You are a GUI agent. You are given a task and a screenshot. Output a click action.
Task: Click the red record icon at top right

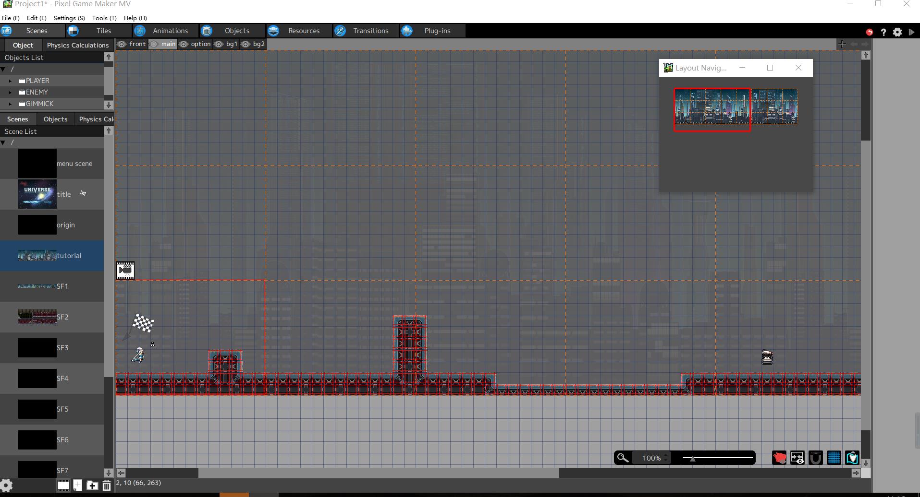point(869,32)
